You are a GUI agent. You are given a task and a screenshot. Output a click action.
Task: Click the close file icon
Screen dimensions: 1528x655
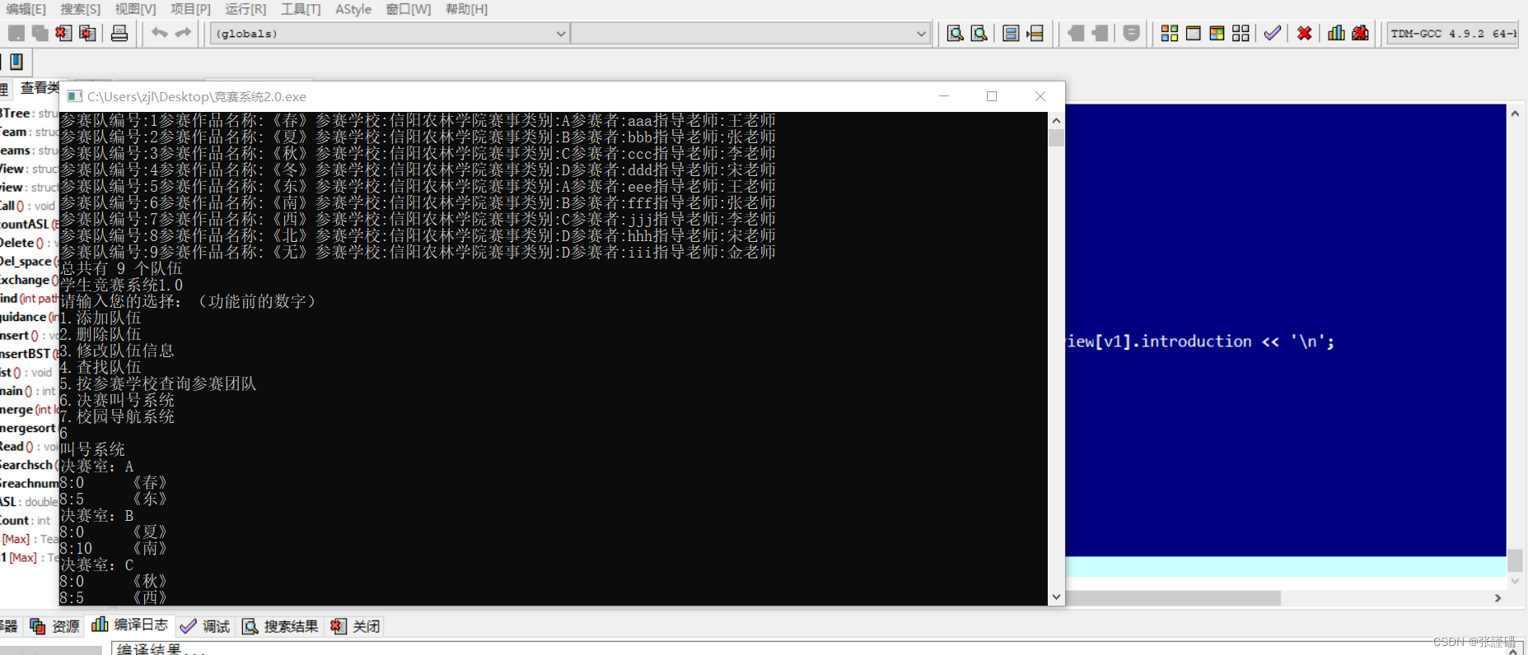[x=63, y=33]
